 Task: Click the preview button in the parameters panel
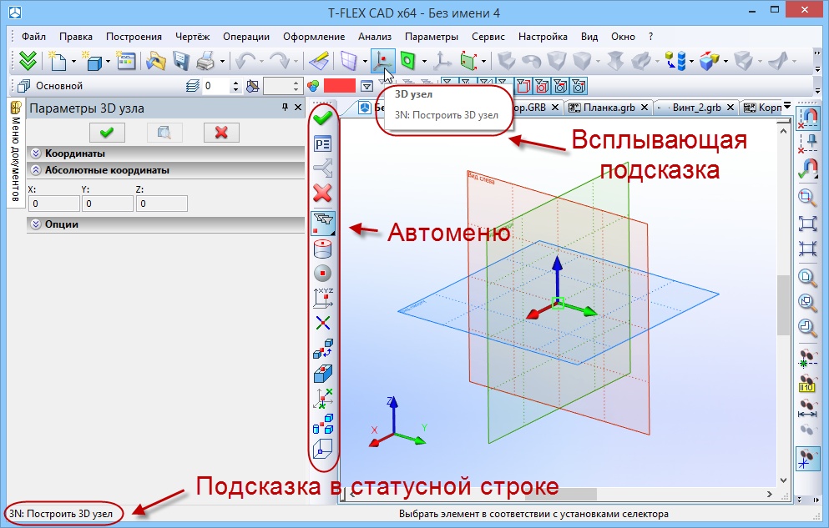(164, 133)
